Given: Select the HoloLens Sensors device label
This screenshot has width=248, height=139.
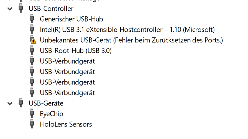Looking at the screenshot, I should point(66,124).
